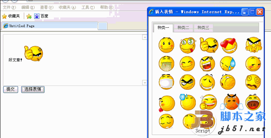This screenshot has height=138, width=271.
Task: Switch to the 种类二 tab
Action: click(x=183, y=27)
